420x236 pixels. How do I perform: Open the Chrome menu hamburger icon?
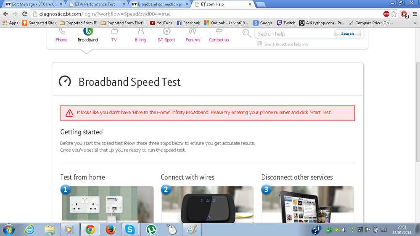click(x=415, y=14)
